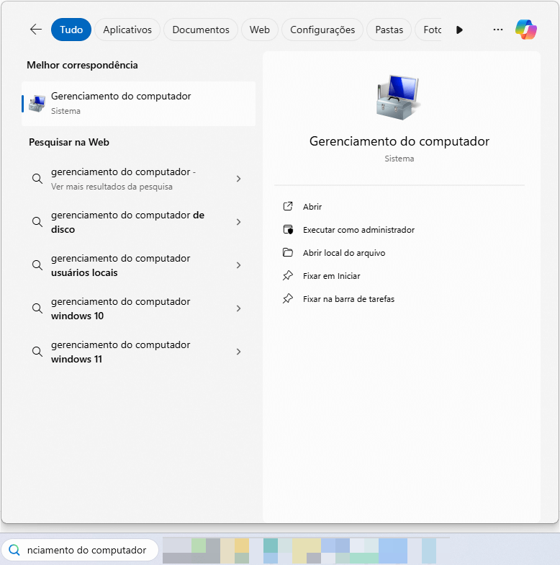Choose Executar como administrador
560x565 pixels.
tap(358, 229)
